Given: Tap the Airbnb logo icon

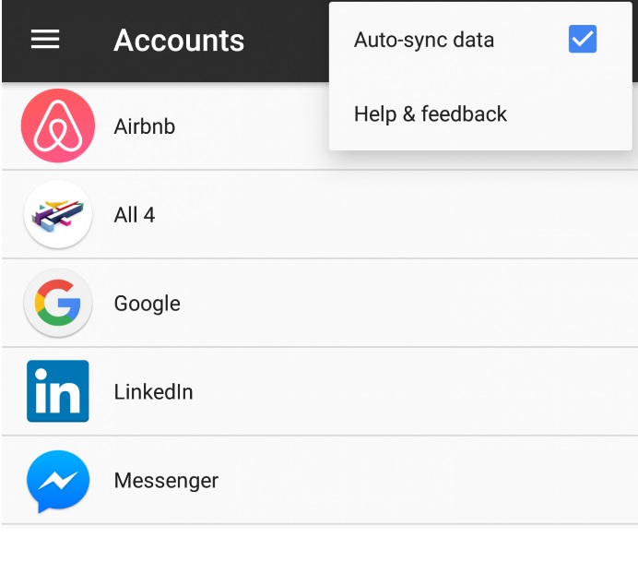Looking at the screenshot, I should coord(58,126).
